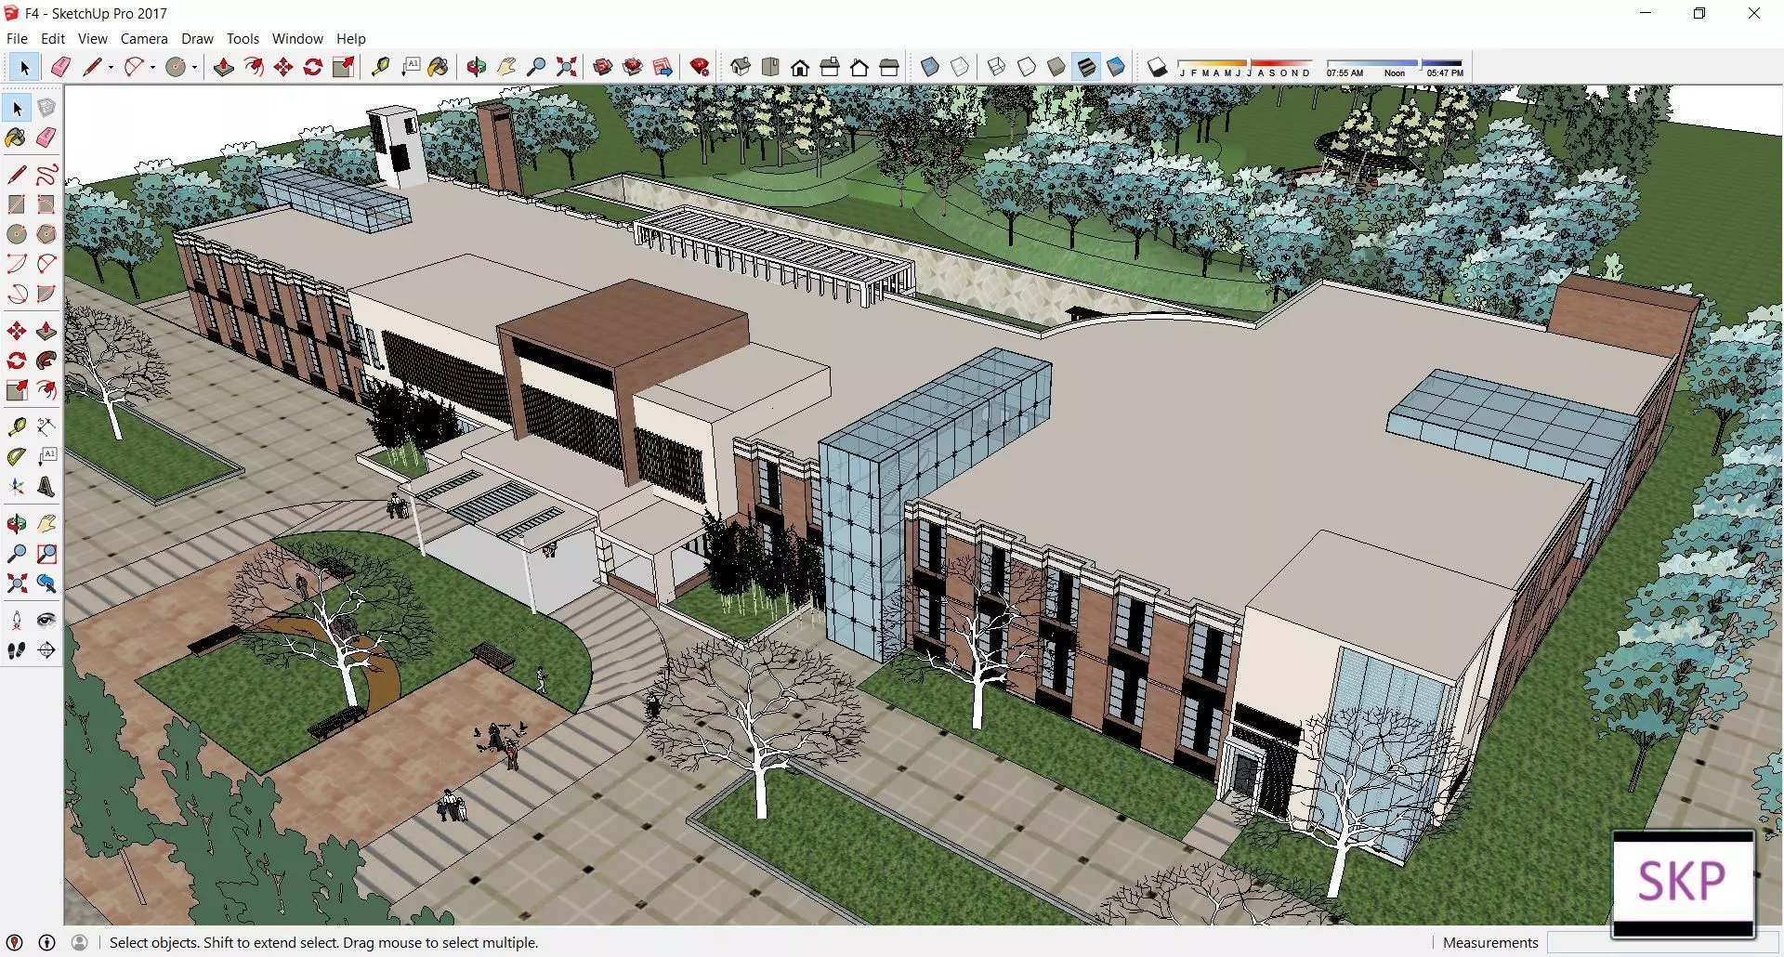Click the "07:55 AM" time label

click(1345, 73)
